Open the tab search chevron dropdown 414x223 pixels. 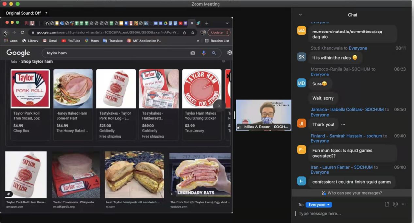(x=227, y=23)
